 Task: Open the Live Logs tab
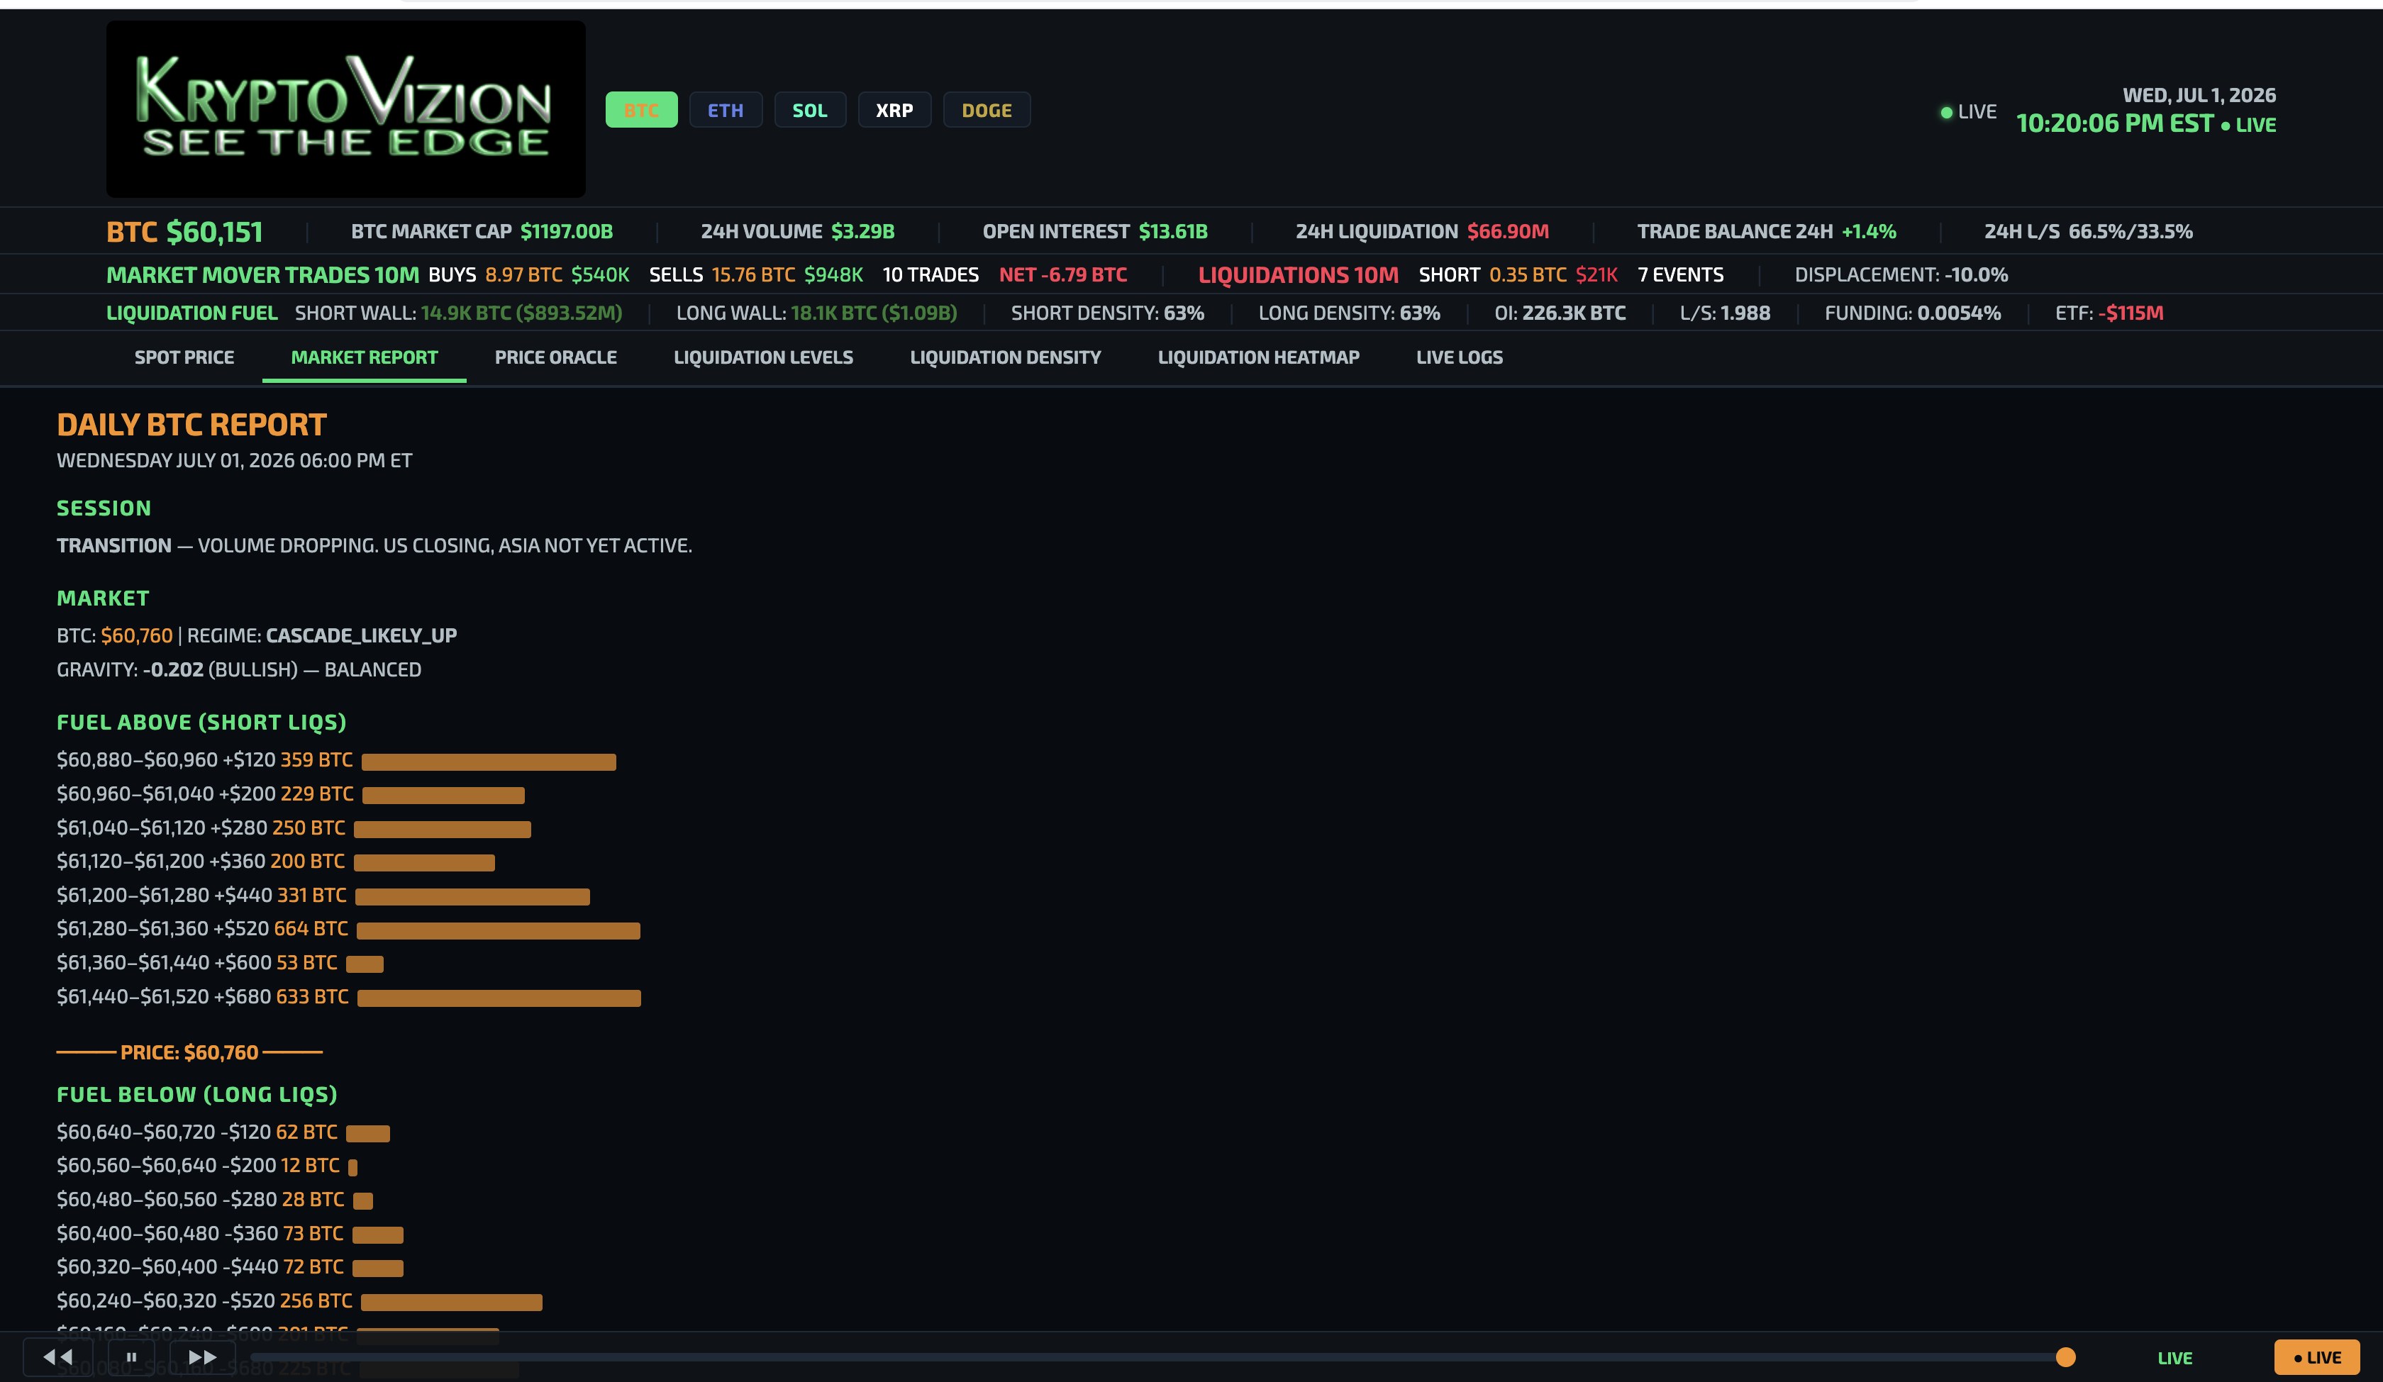[x=1459, y=357]
